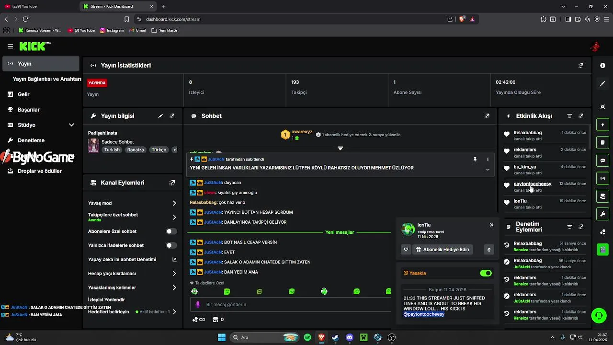
Task: Open Yayın Bağlantısı ve Anahtarı page
Action: pyautogui.click(x=47, y=79)
